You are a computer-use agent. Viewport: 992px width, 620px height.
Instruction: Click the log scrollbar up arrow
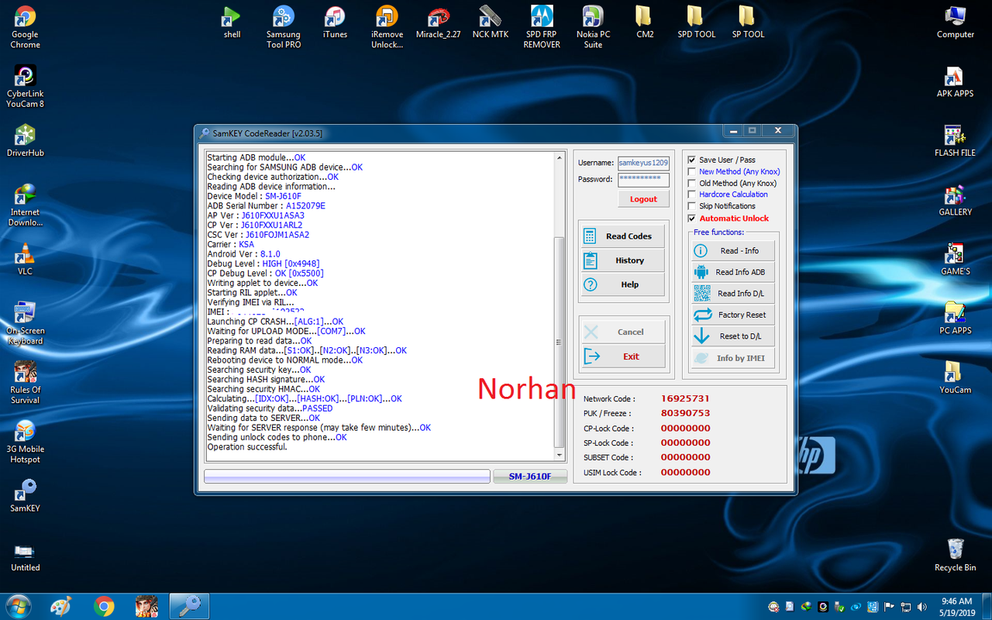pyautogui.click(x=560, y=157)
